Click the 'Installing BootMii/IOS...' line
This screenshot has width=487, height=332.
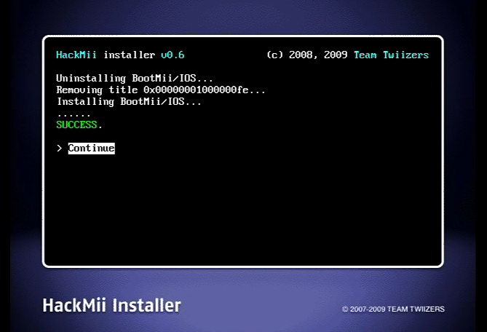pos(129,102)
